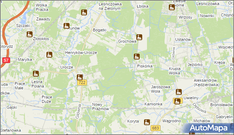234x135 pixels.
Task: Click the Bronisławów label
Action: 222,105
